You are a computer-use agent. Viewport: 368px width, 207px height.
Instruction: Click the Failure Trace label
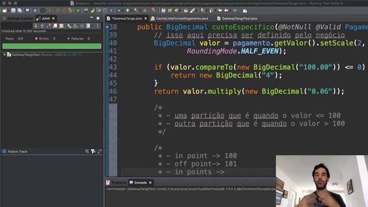pos(17,151)
